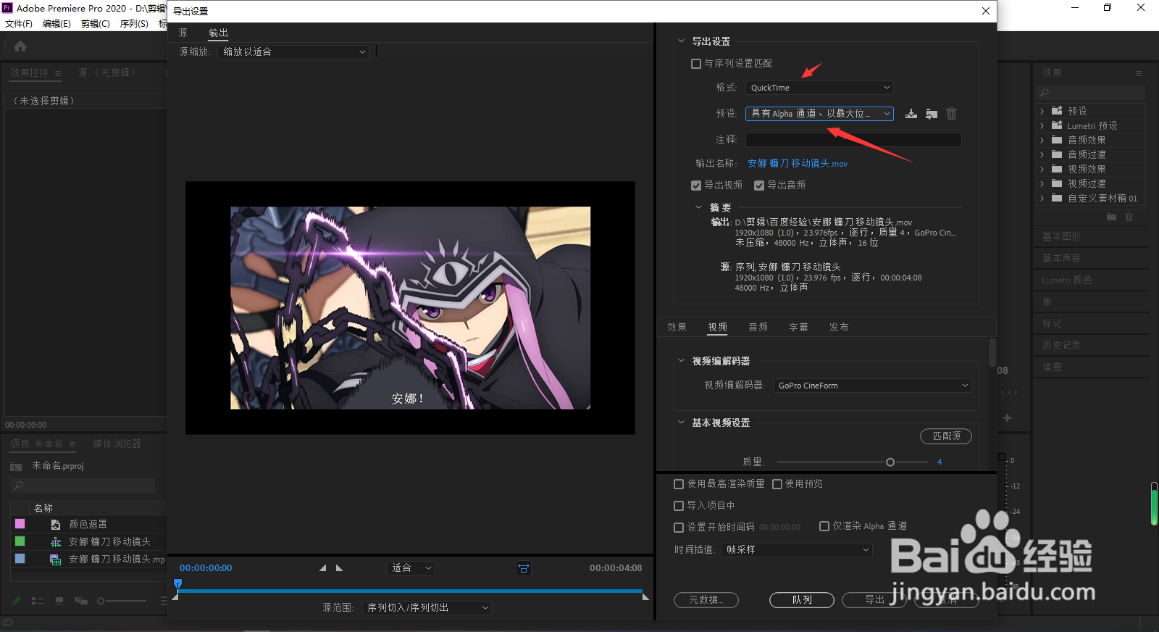The height and width of the screenshot is (632, 1159).
Task: Toggle 与序列设置匹配 checkbox
Action: [x=696, y=64]
